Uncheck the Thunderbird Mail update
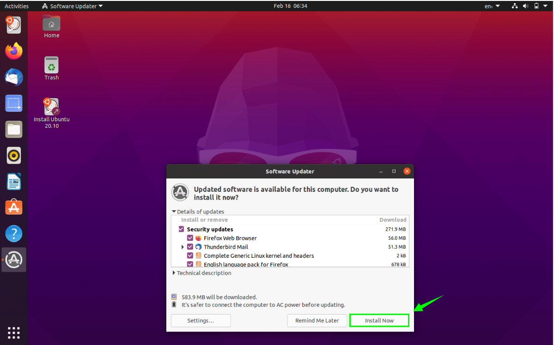The width and height of the screenshot is (554, 345). point(190,247)
